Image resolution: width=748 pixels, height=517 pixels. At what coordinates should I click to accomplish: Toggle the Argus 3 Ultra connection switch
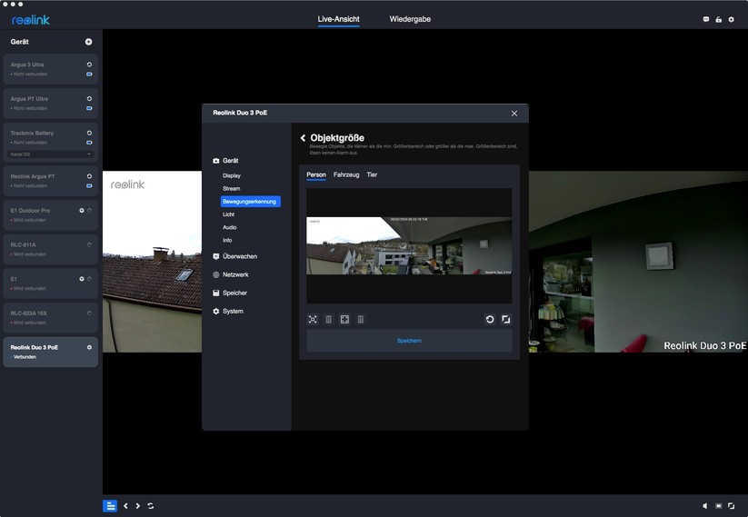pos(89,74)
